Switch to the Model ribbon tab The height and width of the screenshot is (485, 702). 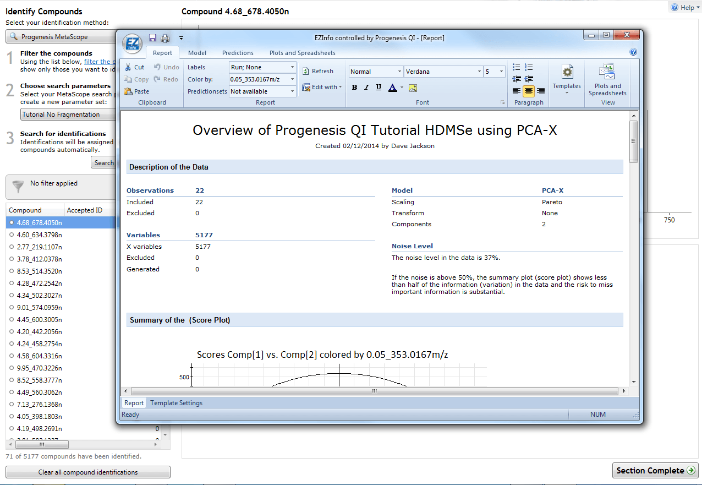(197, 53)
